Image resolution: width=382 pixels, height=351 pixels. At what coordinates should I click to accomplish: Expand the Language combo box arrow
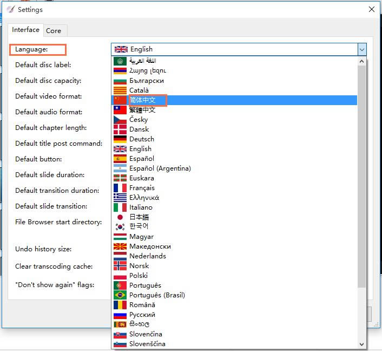click(362, 49)
